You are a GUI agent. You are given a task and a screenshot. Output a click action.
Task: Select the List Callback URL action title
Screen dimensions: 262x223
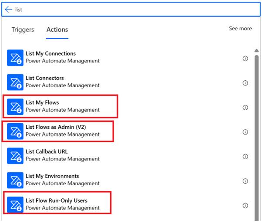[x=47, y=151]
